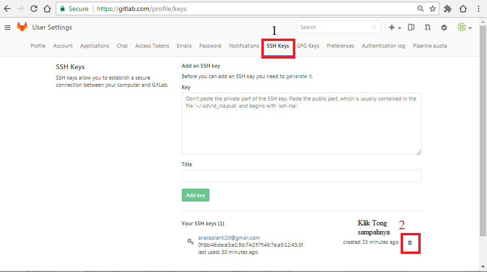This screenshot has height=272, width=487.
Task: Open the browser three-dot menu
Action: (x=478, y=9)
